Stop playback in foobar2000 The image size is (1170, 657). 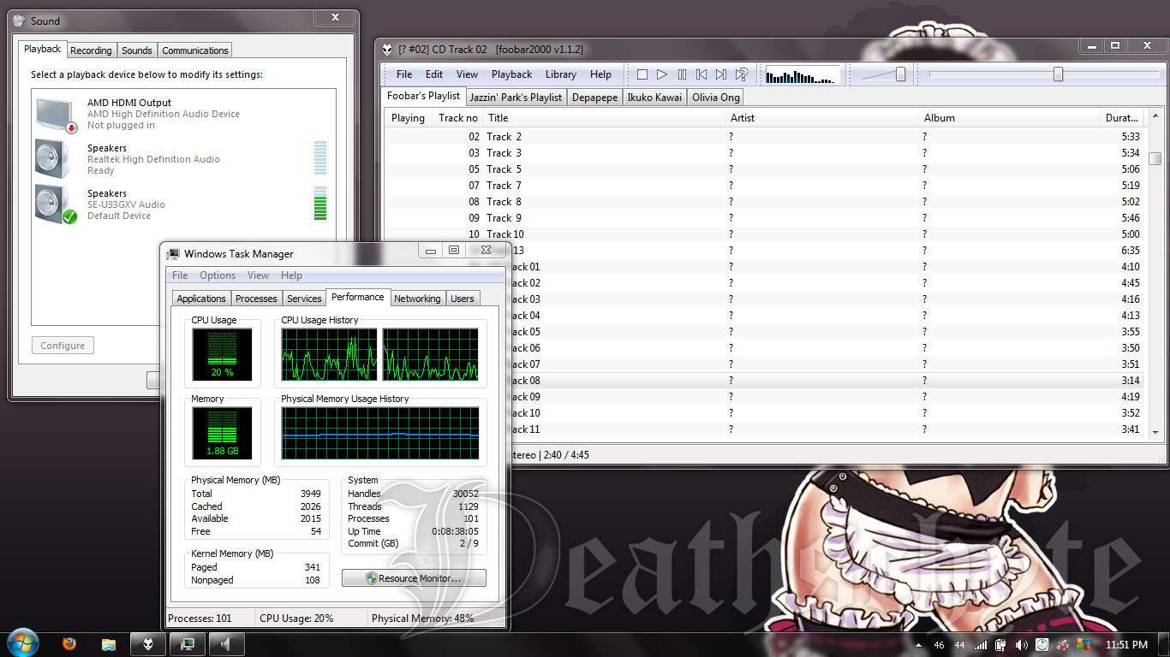click(x=642, y=75)
